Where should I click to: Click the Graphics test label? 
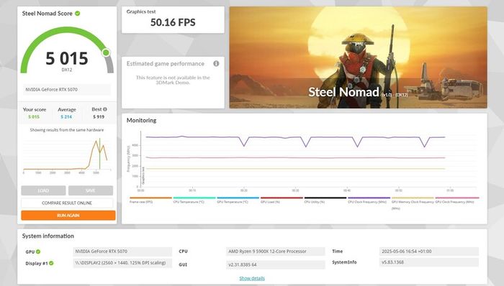tap(141, 11)
